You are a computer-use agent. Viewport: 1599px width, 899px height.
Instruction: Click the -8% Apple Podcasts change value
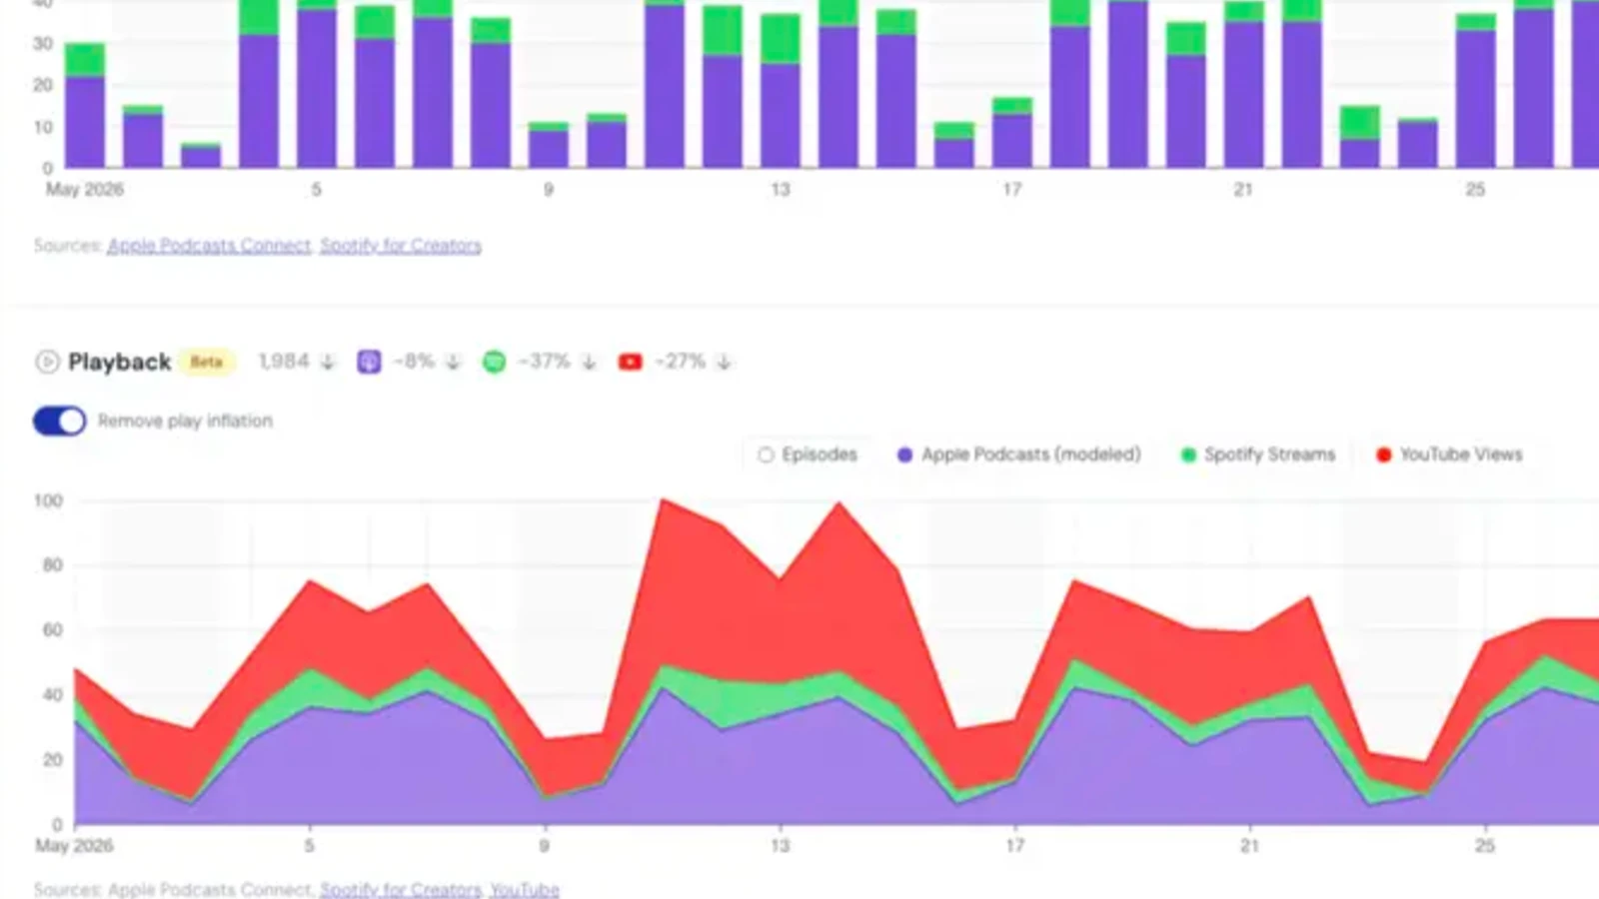(x=414, y=362)
